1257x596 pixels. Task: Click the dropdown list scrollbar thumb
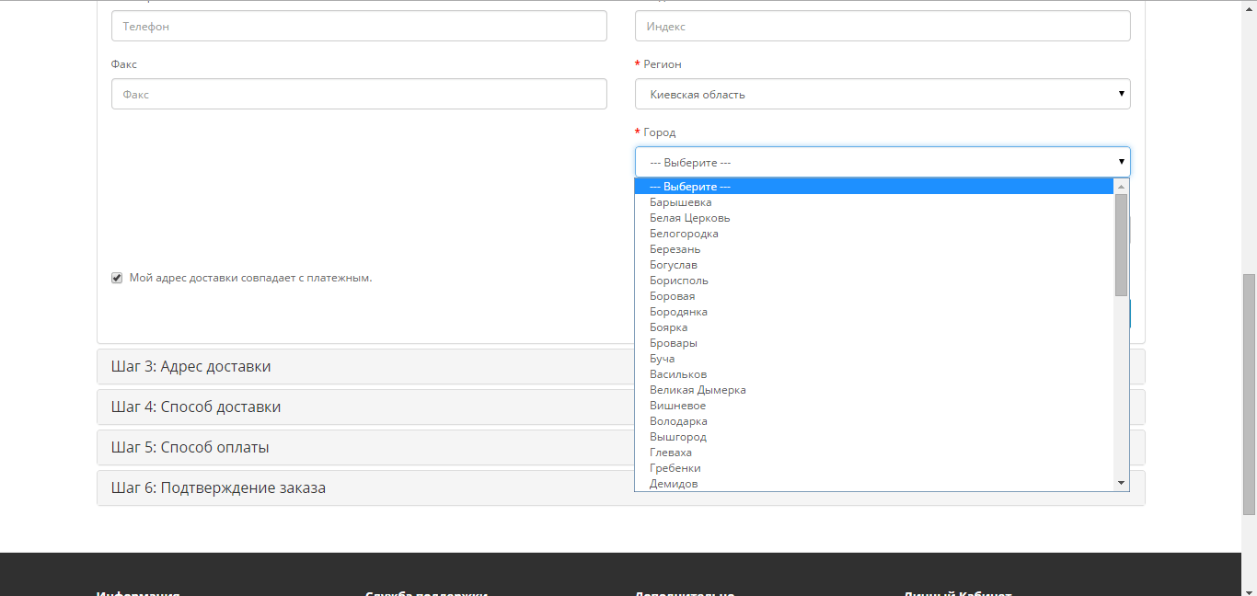(x=1121, y=244)
